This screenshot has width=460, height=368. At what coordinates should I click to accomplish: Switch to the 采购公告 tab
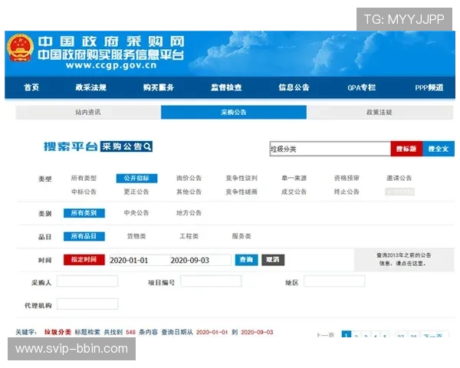click(x=234, y=112)
